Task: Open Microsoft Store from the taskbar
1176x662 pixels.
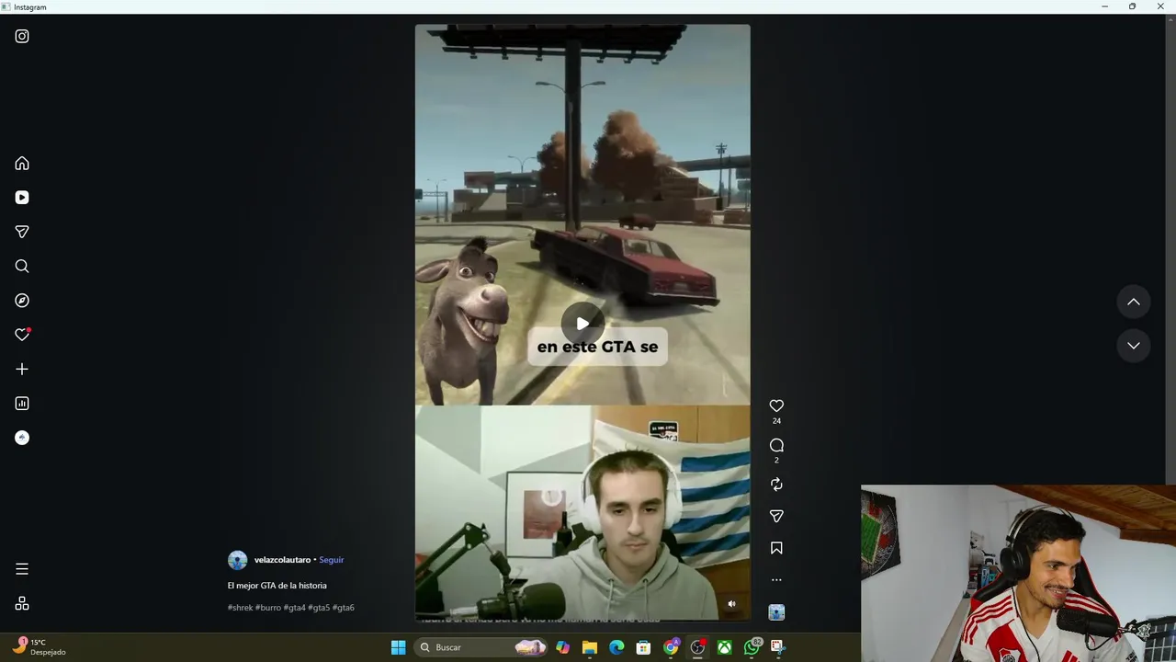Action: (x=644, y=647)
